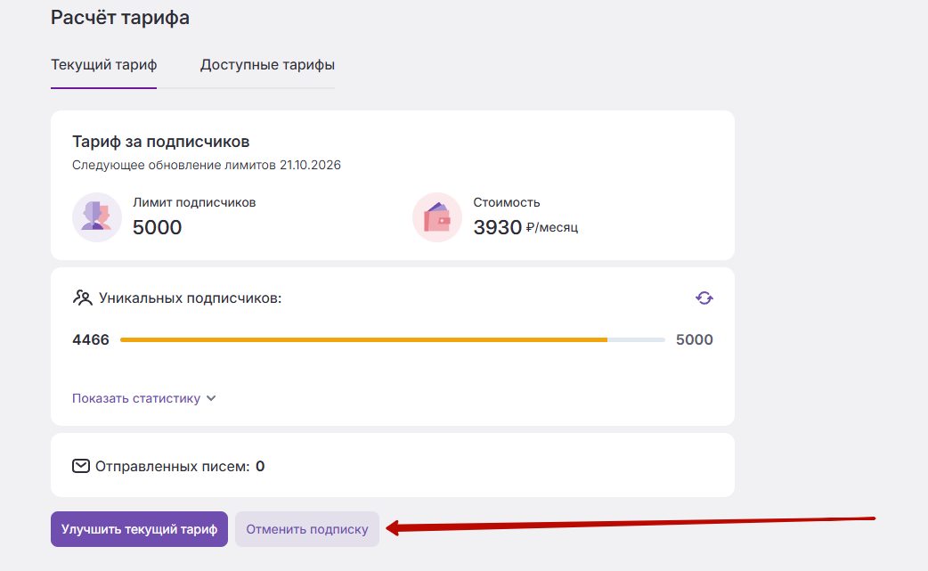Click the 5000 subscriber limit value
This screenshot has width=928, height=571.
click(157, 227)
